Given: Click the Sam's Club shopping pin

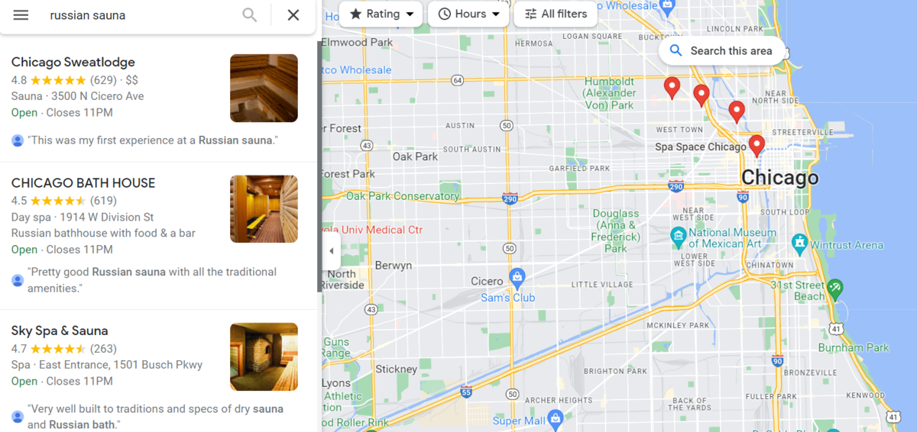Looking at the screenshot, I should [x=517, y=276].
